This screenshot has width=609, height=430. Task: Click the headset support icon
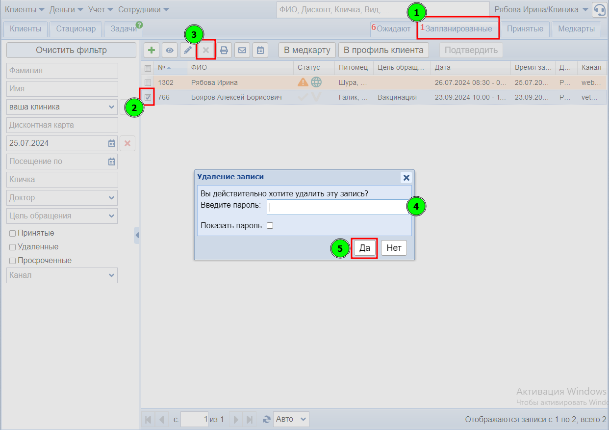(x=599, y=10)
